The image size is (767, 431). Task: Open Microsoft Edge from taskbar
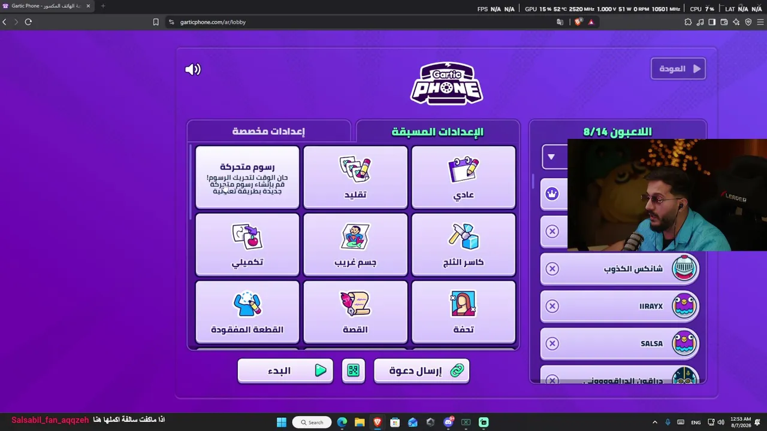[x=342, y=422]
